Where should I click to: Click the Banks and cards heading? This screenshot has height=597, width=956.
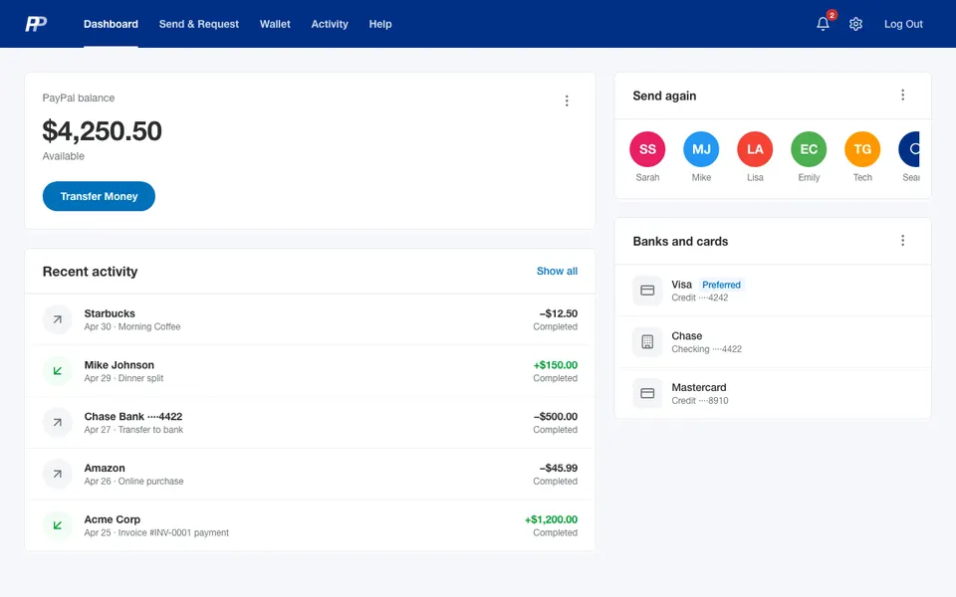[680, 241]
